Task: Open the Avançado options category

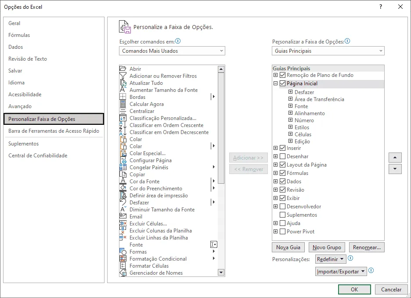Action: tap(20, 106)
